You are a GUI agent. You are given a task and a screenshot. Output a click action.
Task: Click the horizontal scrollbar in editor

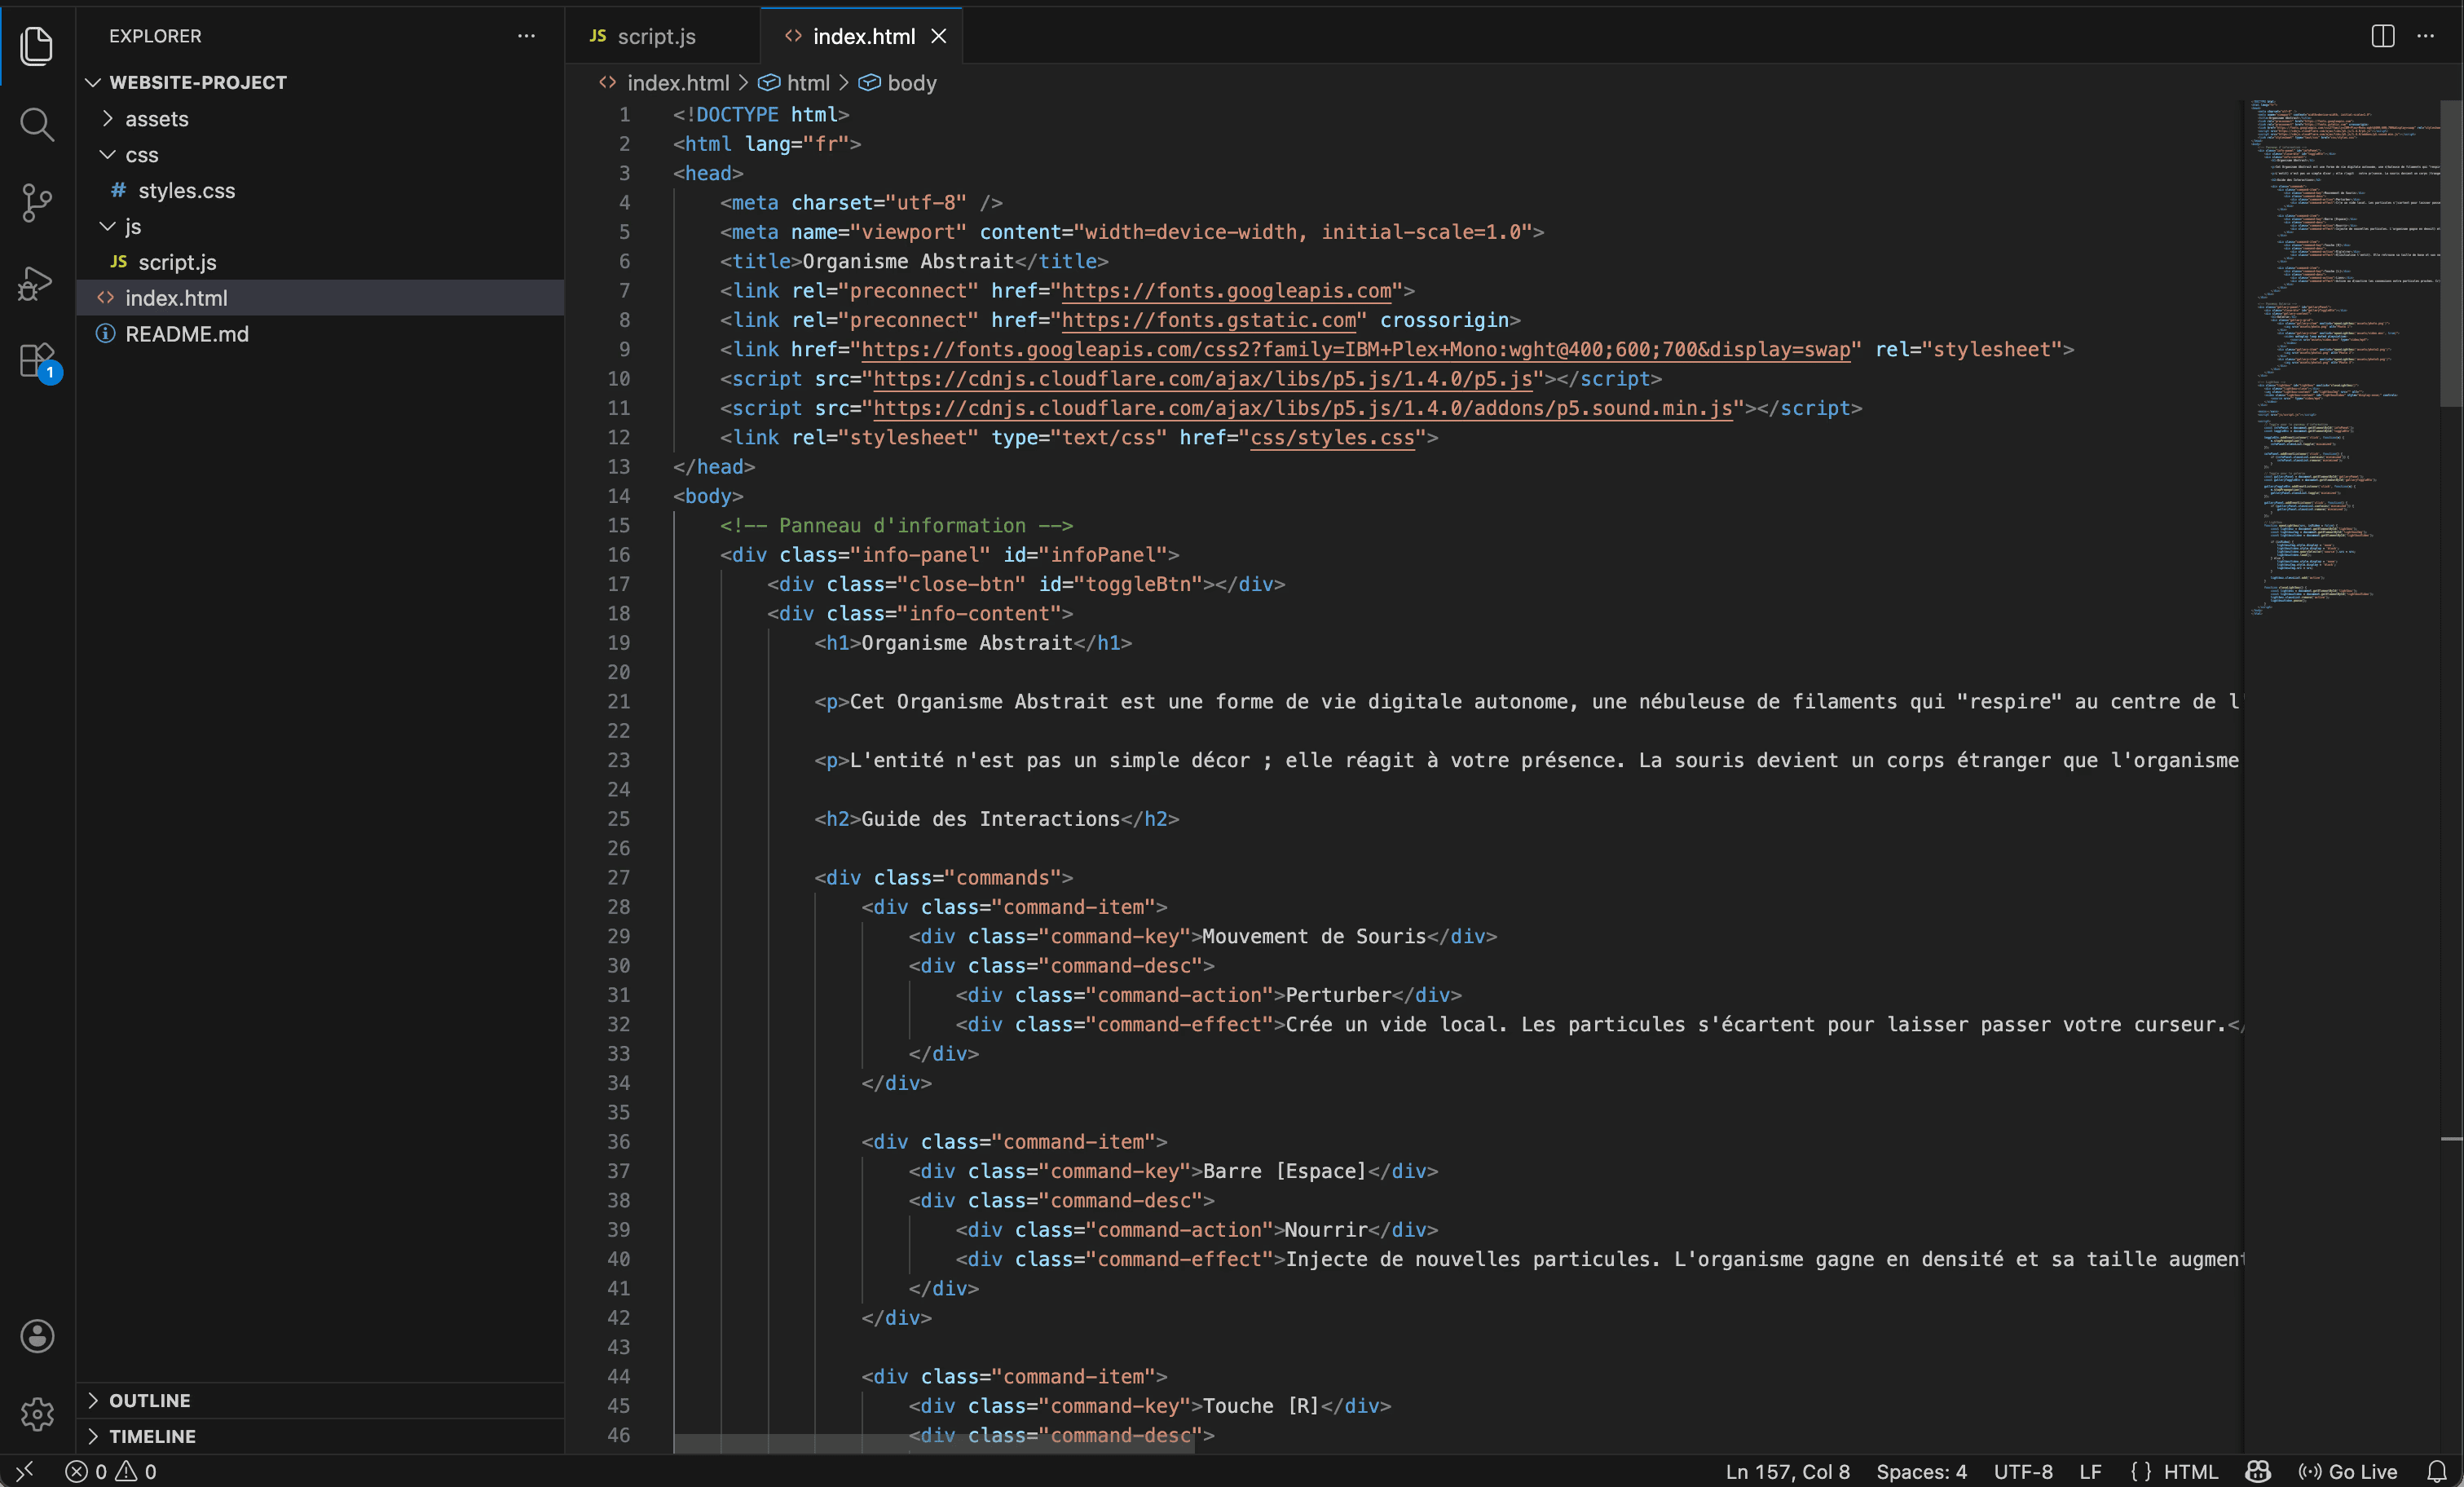[x=933, y=1444]
